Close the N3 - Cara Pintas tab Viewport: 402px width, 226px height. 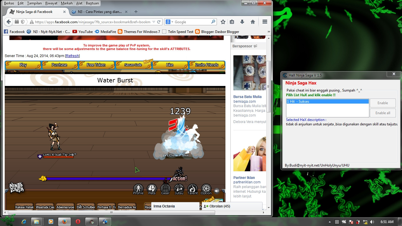pos(126,12)
